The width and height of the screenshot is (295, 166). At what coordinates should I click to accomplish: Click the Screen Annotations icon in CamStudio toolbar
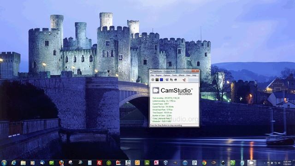tap(176, 80)
